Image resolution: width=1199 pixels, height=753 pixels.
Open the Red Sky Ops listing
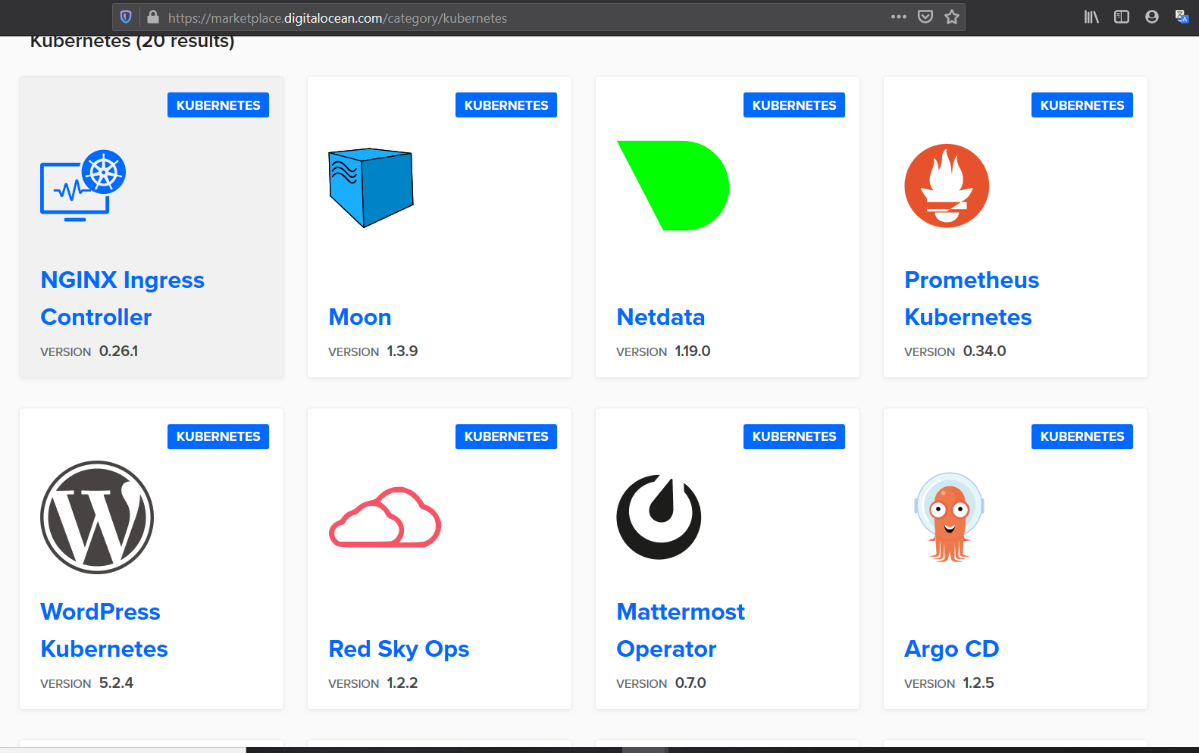pyautogui.click(x=399, y=648)
